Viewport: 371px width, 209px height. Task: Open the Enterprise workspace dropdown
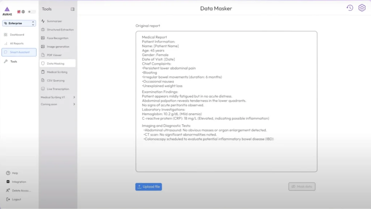19,23
